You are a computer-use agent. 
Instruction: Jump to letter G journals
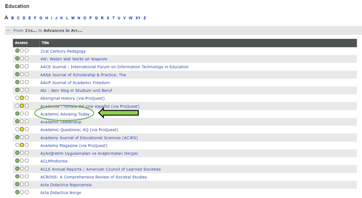pos(40,18)
